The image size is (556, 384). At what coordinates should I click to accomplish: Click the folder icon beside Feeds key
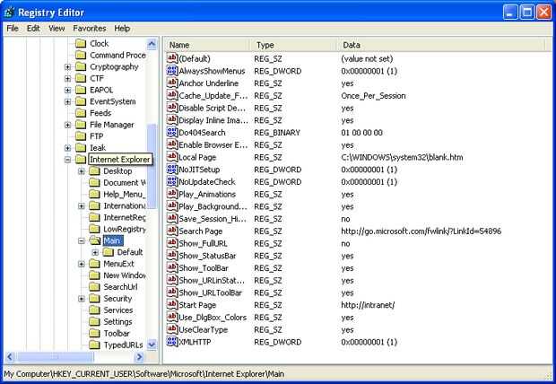[81, 113]
